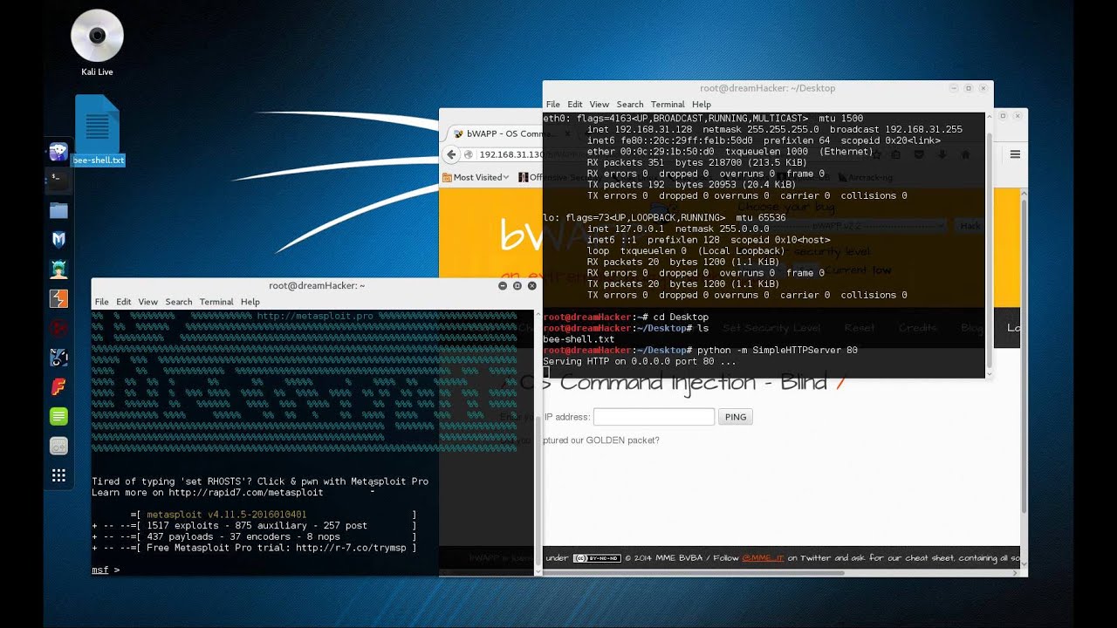1117x628 pixels.
Task: Click 'metasploit v4.11.5-2016010401' version text
Action: click(x=226, y=515)
